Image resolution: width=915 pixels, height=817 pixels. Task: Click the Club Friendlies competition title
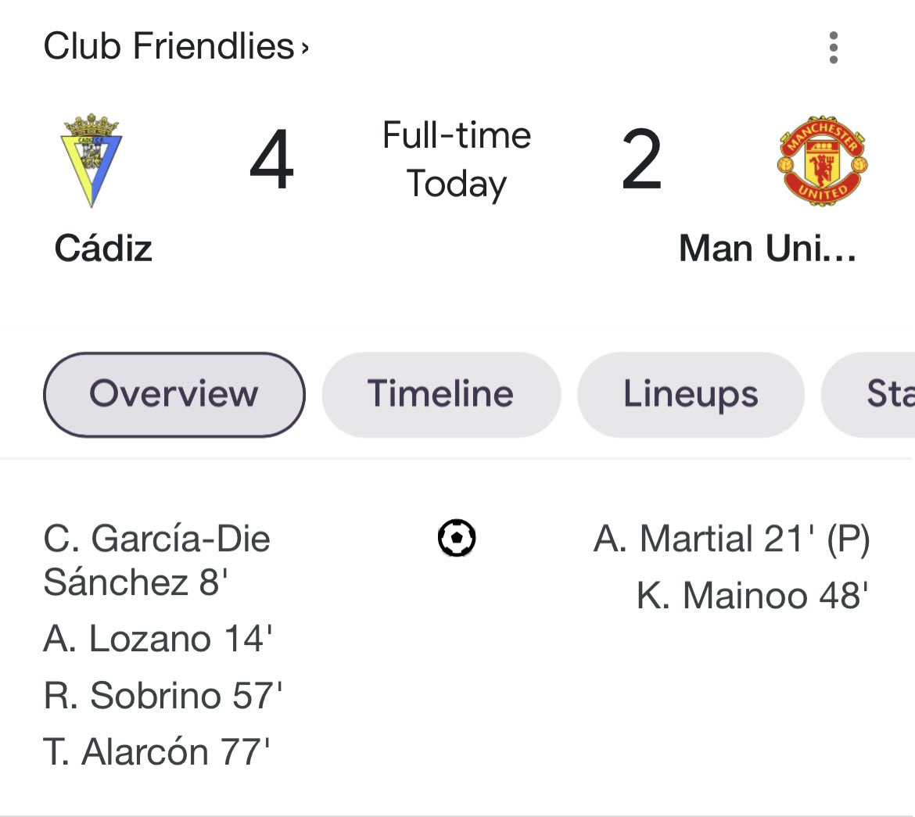[169, 46]
